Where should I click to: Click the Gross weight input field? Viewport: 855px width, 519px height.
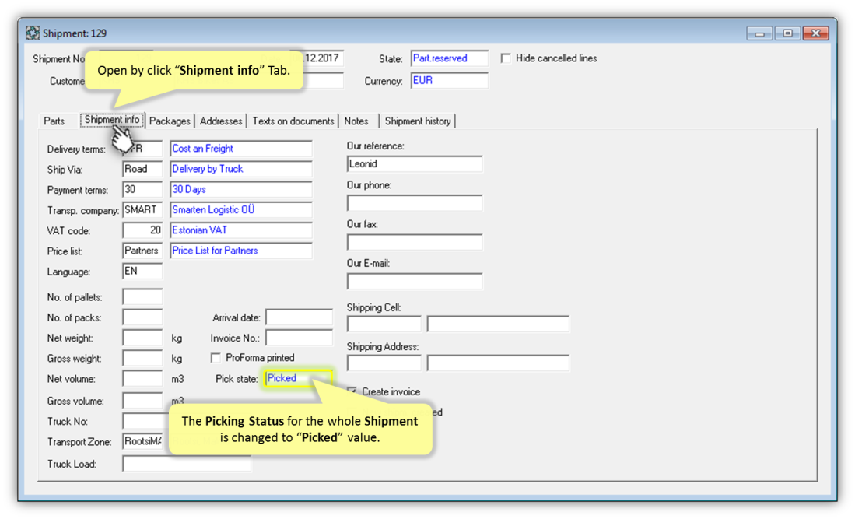(x=142, y=358)
